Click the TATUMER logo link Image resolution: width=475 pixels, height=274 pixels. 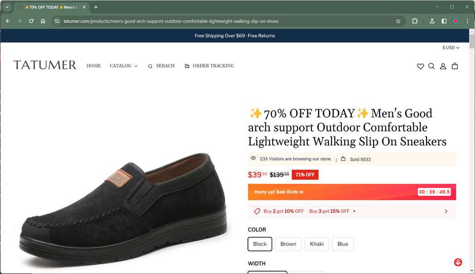tap(45, 65)
